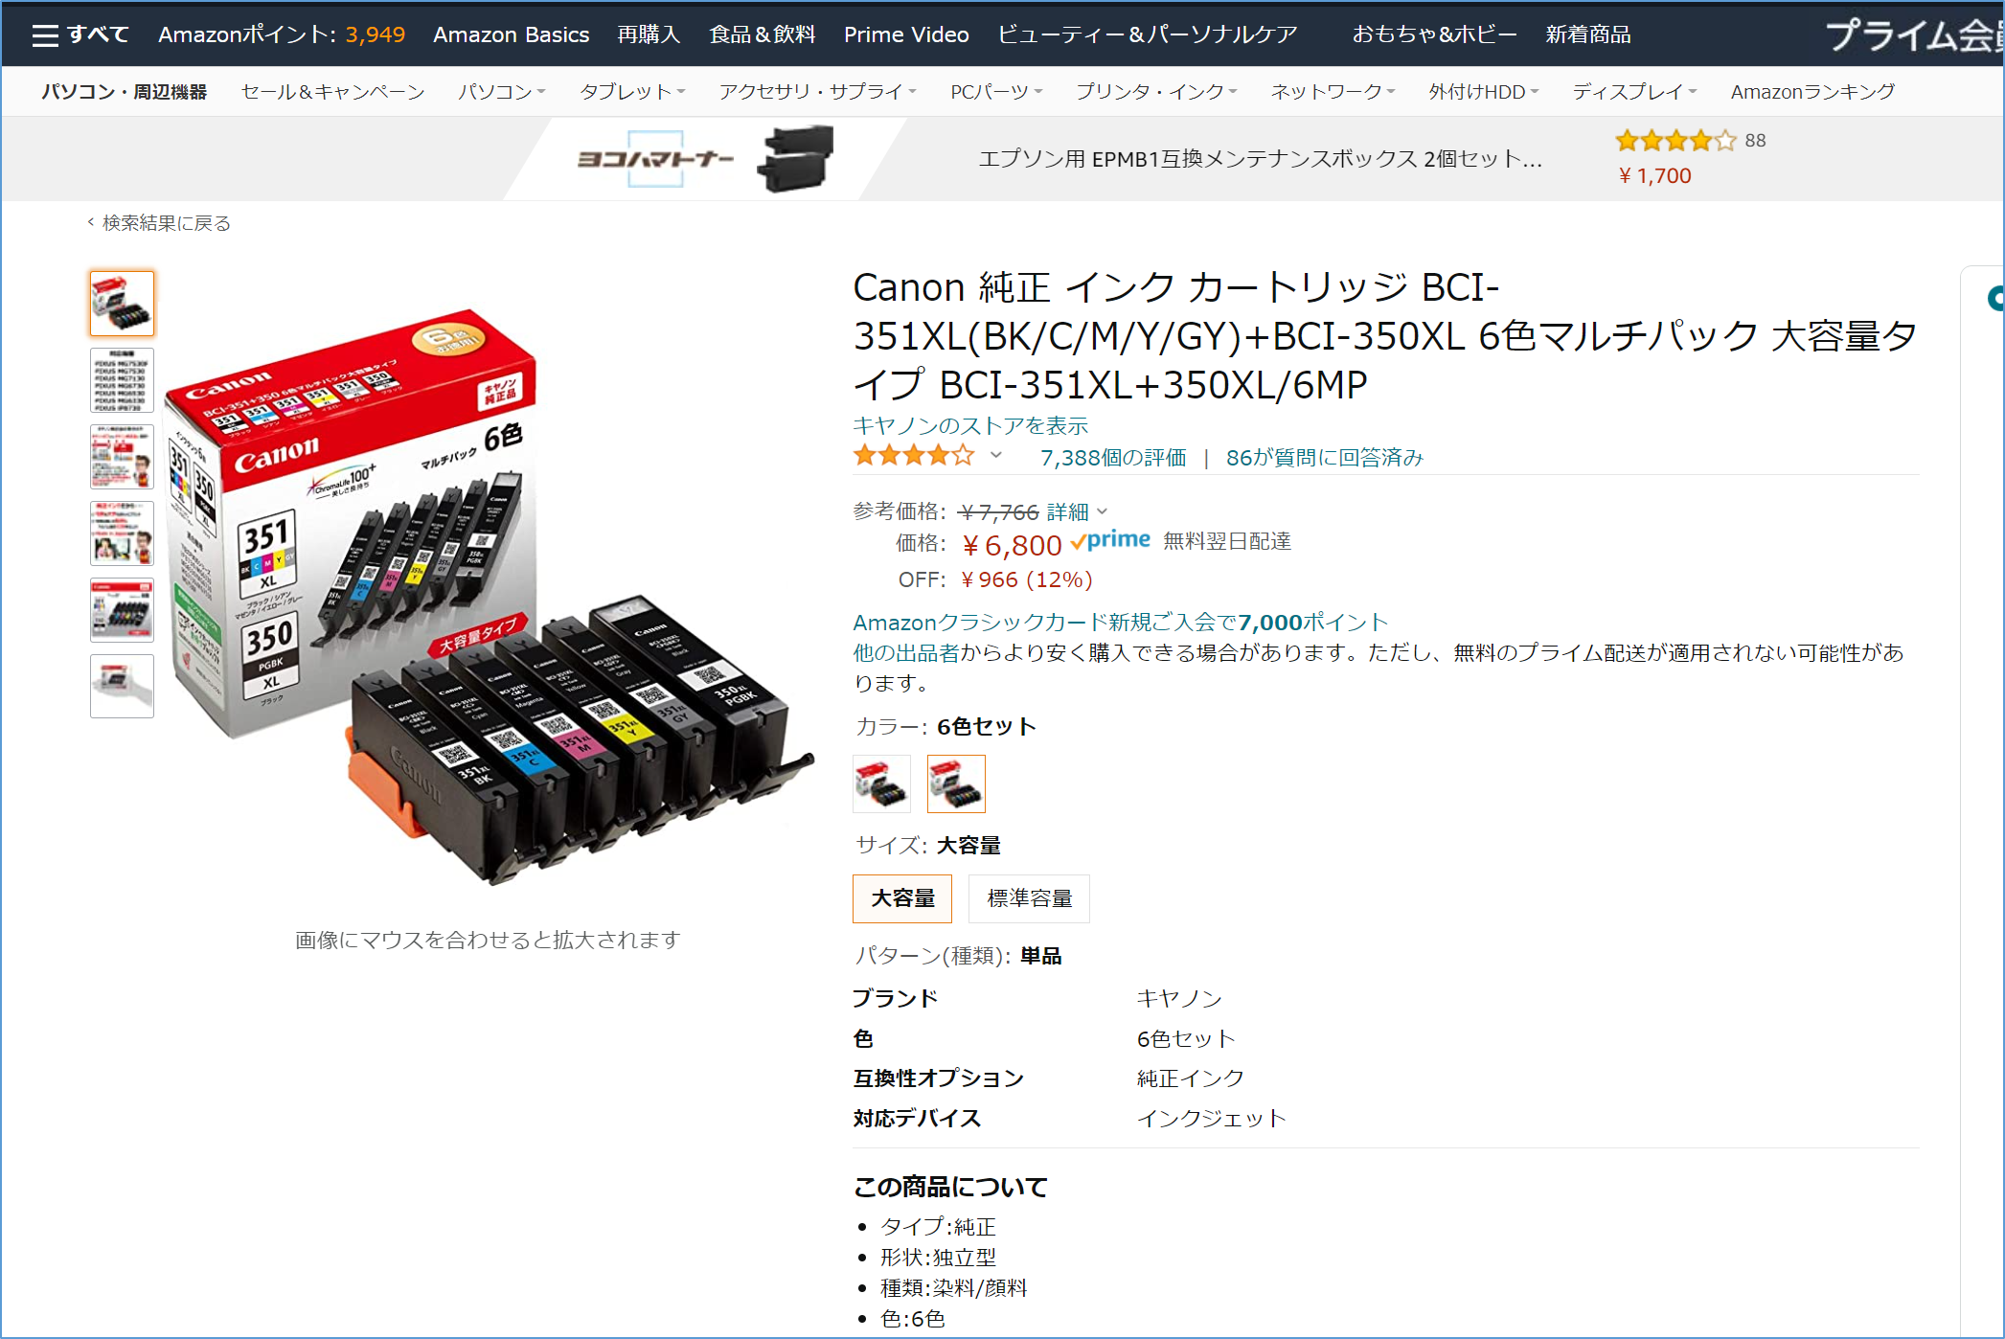Click the ad's star rating icons

pyautogui.click(x=1675, y=141)
